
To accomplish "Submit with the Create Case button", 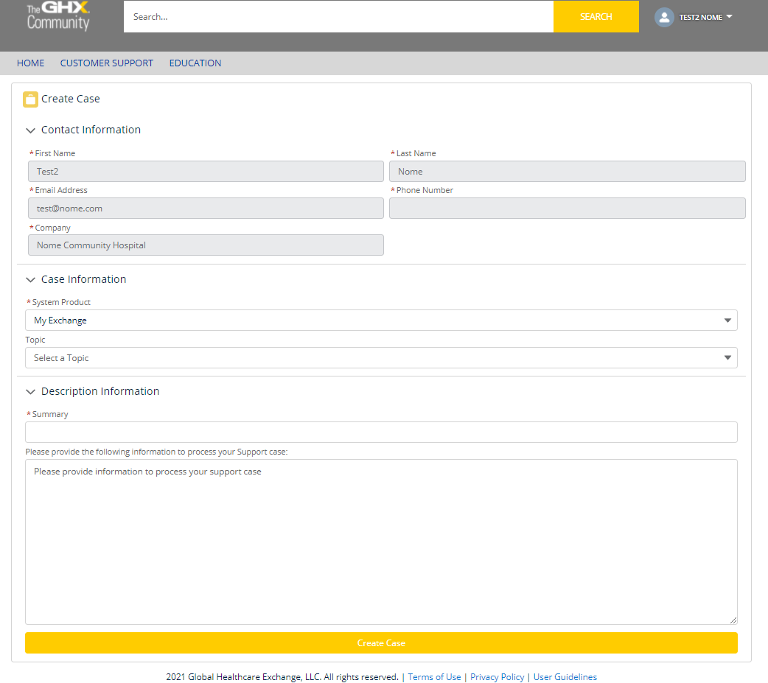I will [380, 642].
